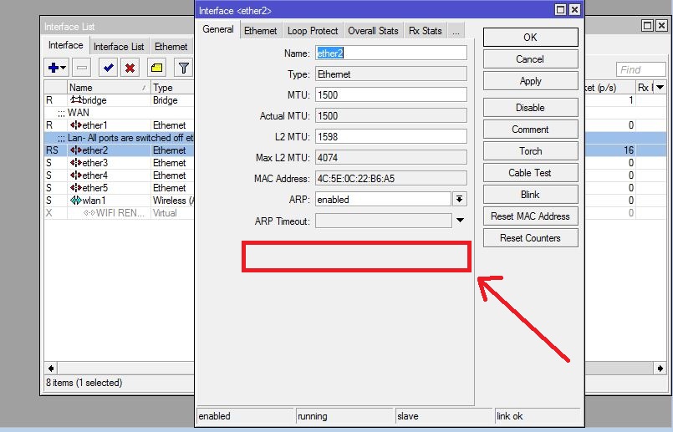
Task: Select the WIFI REN virtual interface icon
Action: (x=89, y=213)
